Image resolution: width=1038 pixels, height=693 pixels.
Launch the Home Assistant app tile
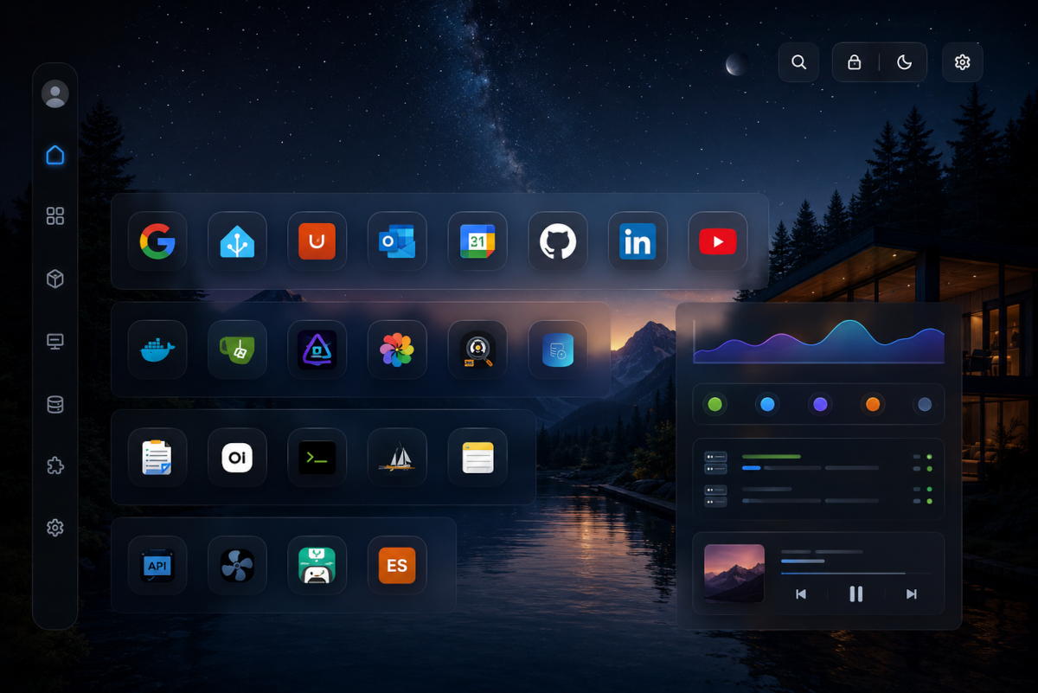[x=237, y=241]
